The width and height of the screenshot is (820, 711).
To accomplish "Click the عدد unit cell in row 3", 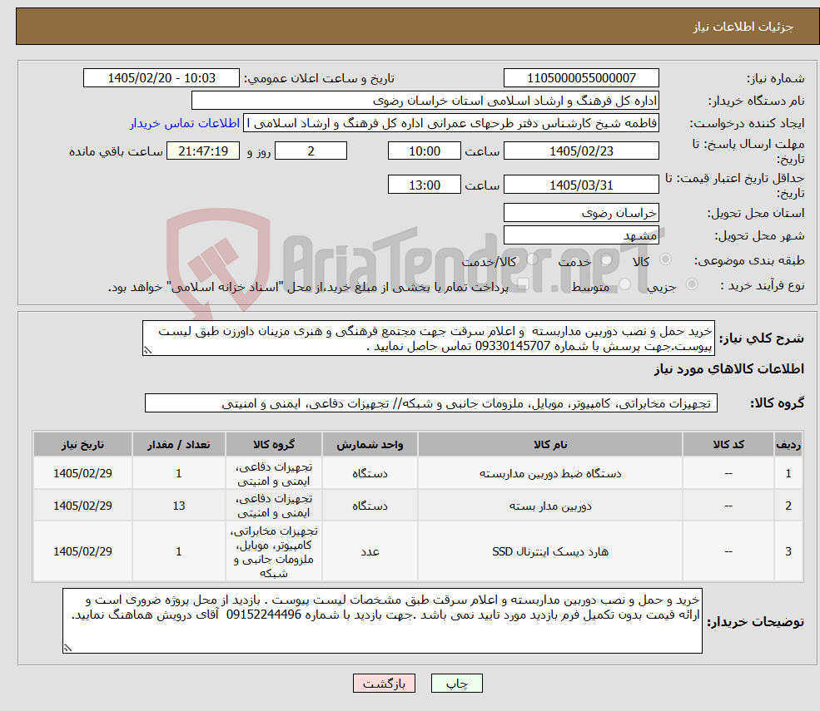I will pos(370,551).
